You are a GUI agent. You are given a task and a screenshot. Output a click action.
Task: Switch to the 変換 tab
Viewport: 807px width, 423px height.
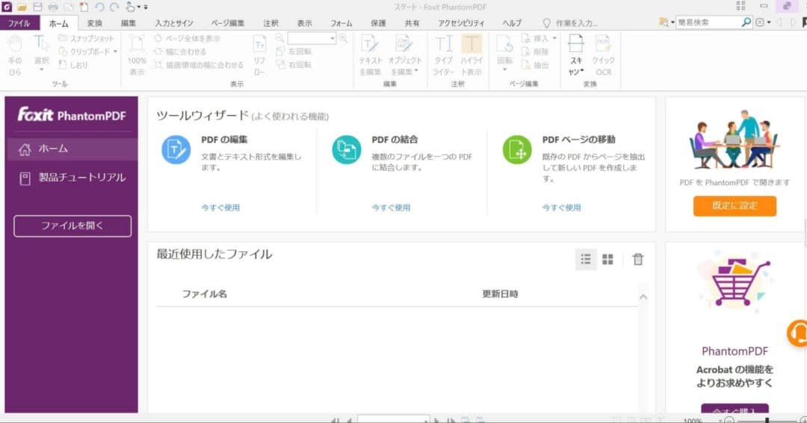pos(95,23)
